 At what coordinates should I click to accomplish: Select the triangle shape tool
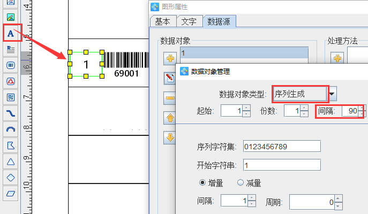tap(11, 162)
